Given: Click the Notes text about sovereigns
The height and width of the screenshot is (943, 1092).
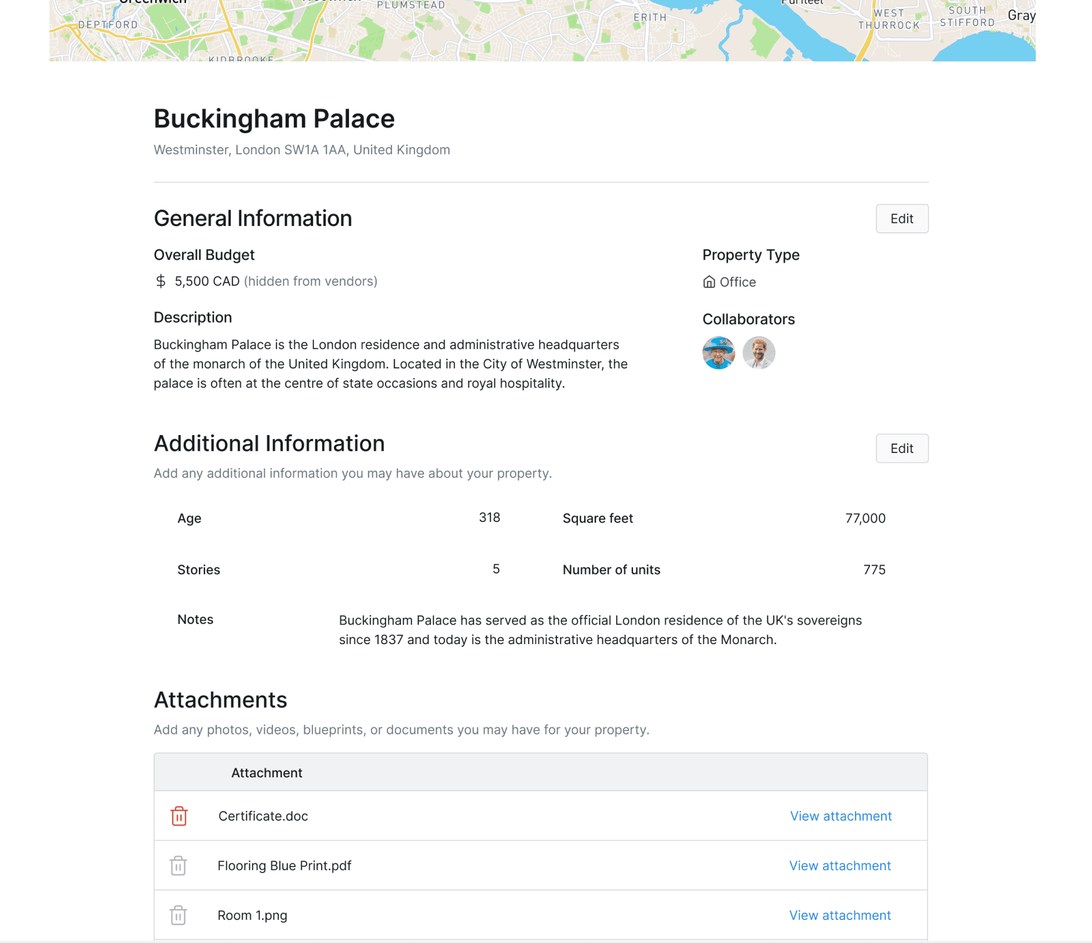Looking at the screenshot, I should click(600, 630).
